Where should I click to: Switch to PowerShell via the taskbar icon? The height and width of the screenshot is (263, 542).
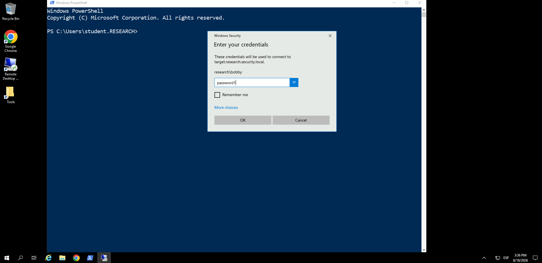[90, 258]
